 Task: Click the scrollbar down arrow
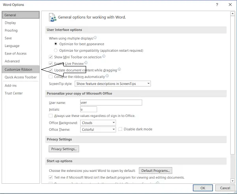[x=233, y=181]
